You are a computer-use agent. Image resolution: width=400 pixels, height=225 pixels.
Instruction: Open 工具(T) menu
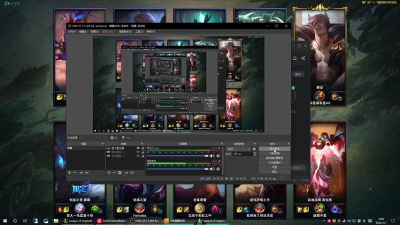click(139, 31)
